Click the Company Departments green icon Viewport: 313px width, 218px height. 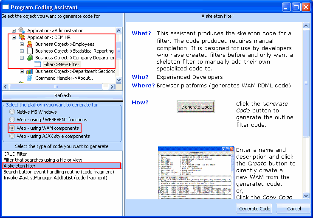click(30, 58)
